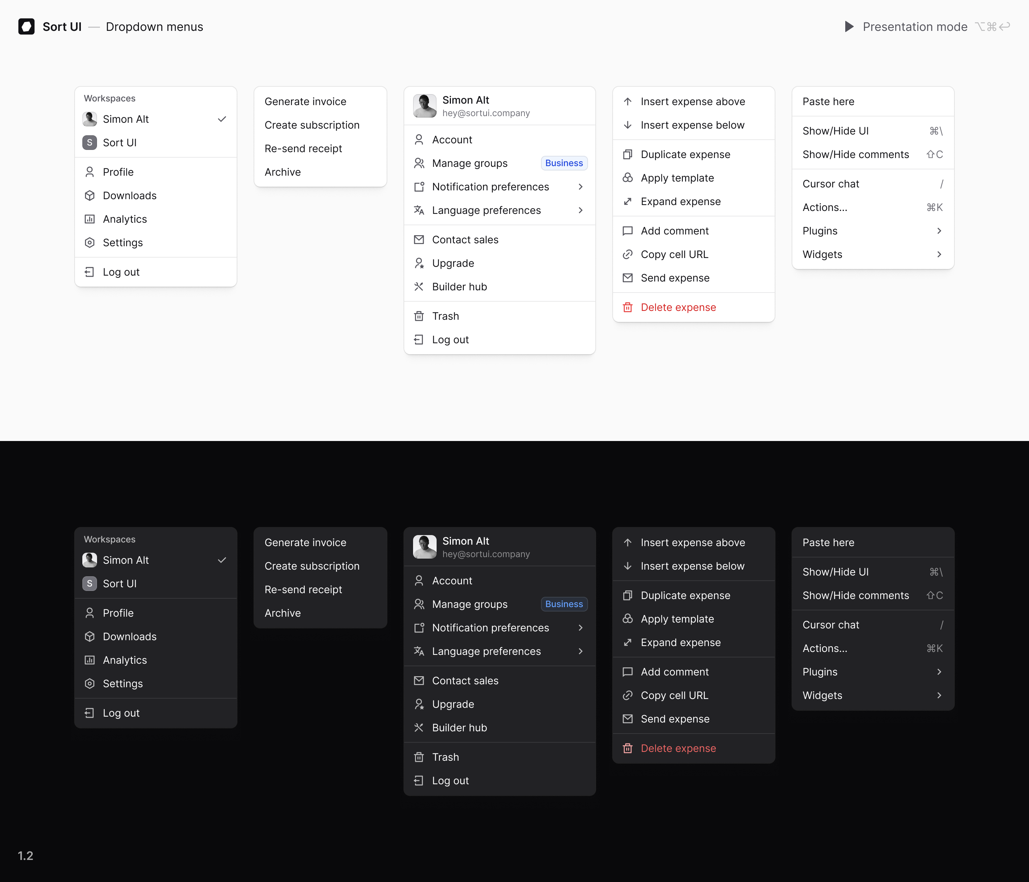Expand Widgets submenu chevron in light menu
The image size is (1029, 882).
(x=939, y=254)
